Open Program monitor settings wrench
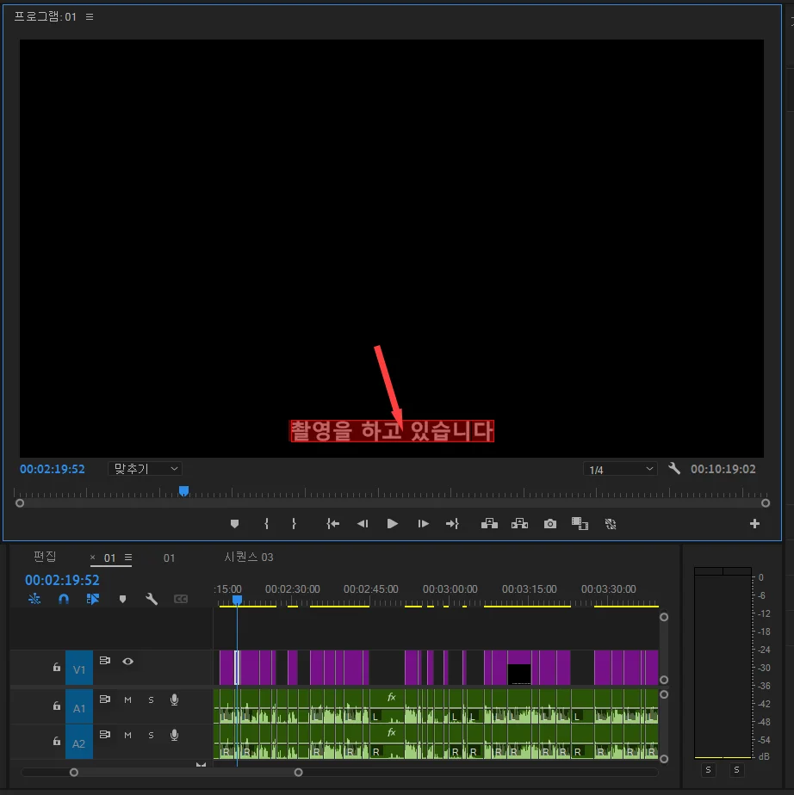This screenshot has width=794, height=795. click(x=674, y=468)
